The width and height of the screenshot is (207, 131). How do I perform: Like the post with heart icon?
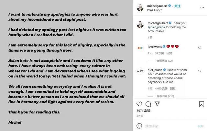coord(139,104)
